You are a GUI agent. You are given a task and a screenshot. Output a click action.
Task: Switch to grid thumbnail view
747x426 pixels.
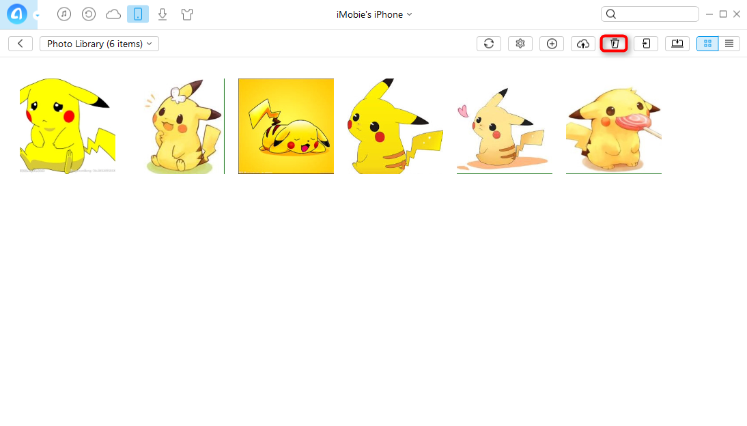pos(707,44)
